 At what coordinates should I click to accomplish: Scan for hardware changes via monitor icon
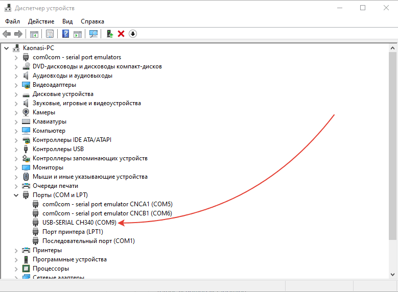coord(93,34)
